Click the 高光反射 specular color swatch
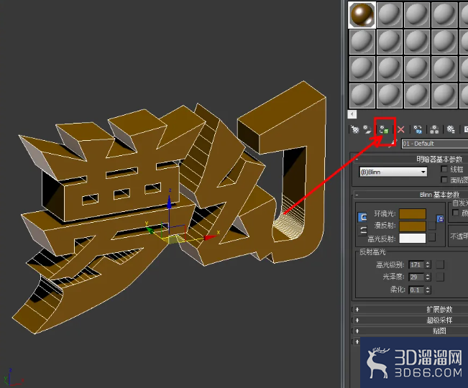Viewport: 468px width, 388px height. [x=413, y=238]
